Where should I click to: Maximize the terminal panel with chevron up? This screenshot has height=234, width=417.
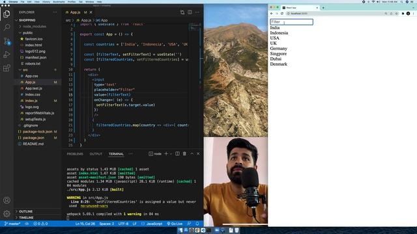(192, 153)
